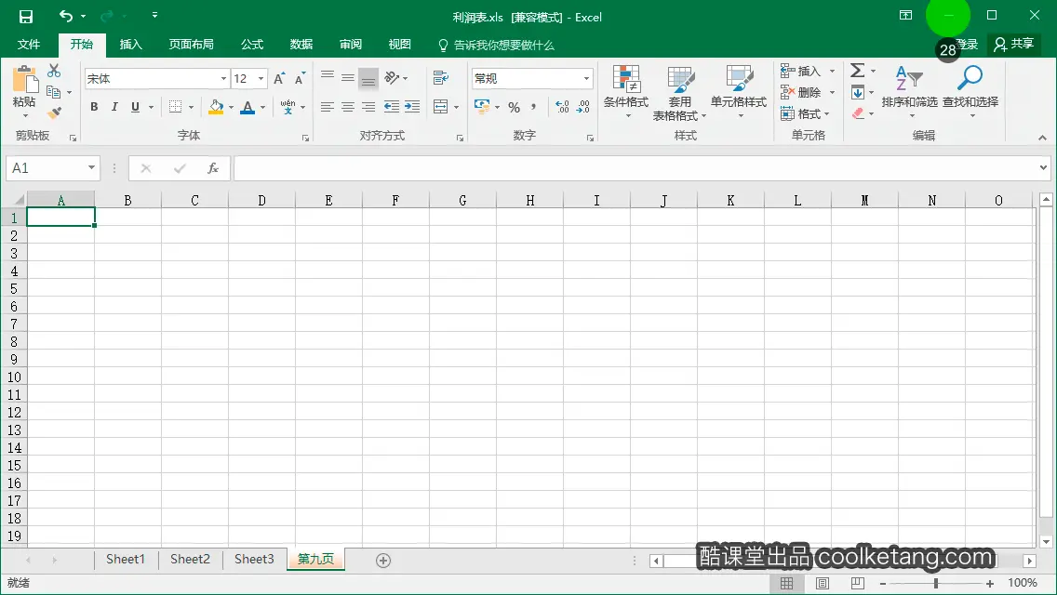Viewport: 1057px width, 595px height.
Task: Open the 宋体 font name dropdown
Action: tap(224, 79)
